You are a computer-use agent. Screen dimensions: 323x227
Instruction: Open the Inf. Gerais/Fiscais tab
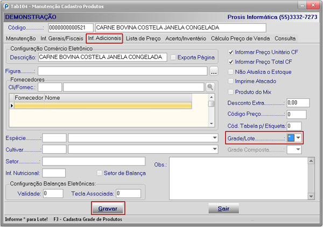click(x=62, y=39)
